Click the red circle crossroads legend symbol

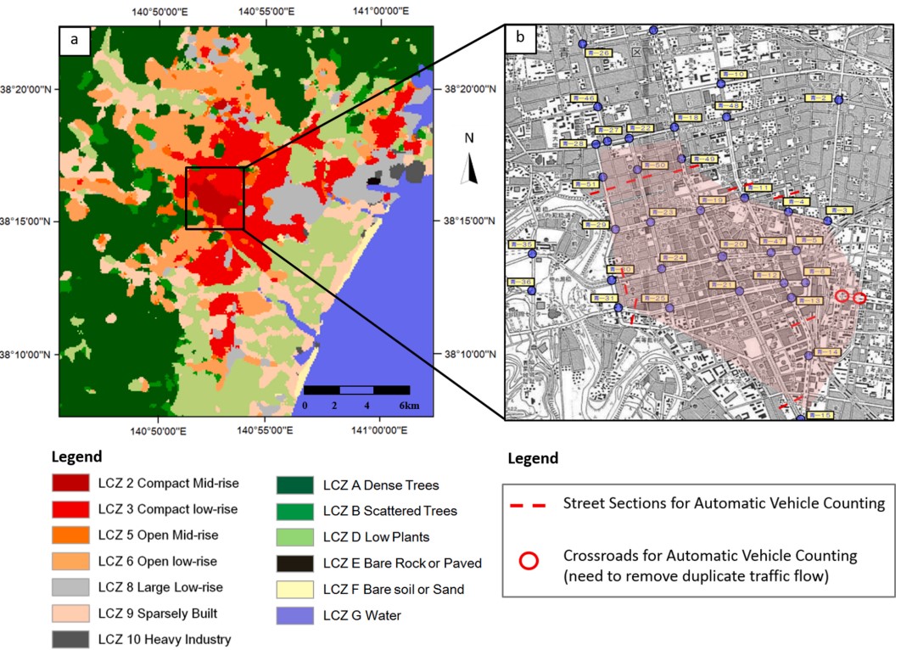(529, 561)
